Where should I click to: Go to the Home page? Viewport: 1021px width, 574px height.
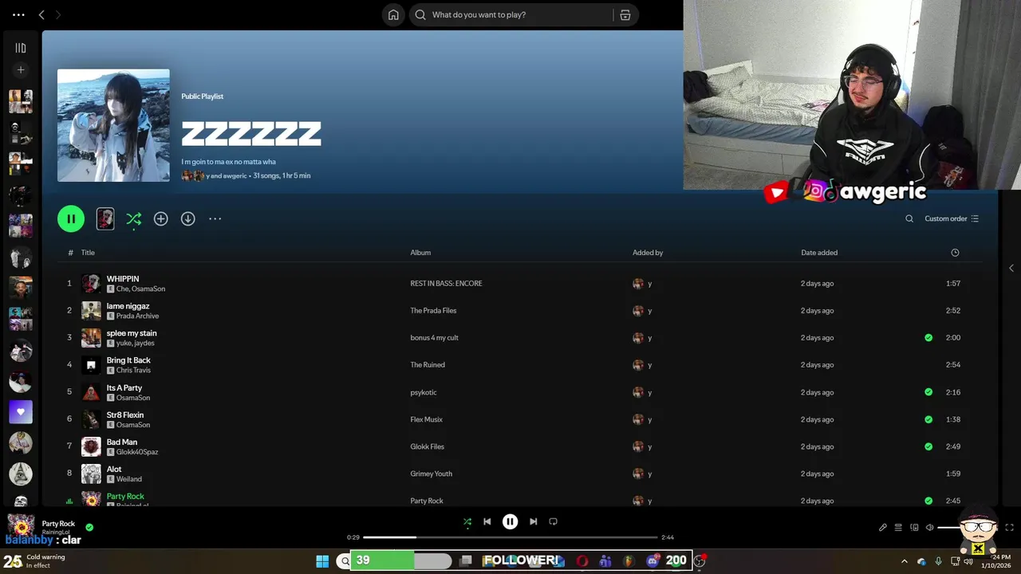393,14
